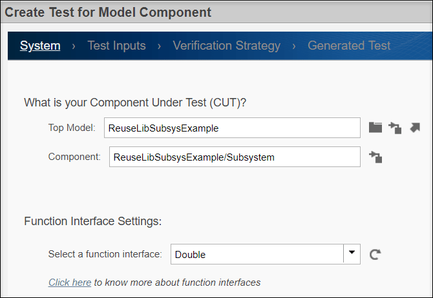This screenshot has width=433, height=298.
Task: Use current model icon beside Top Model
Action: tap(396, 128)
